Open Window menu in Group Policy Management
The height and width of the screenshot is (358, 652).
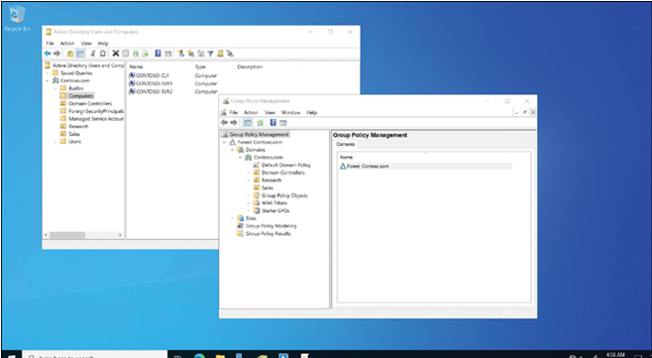coord(290,112)
